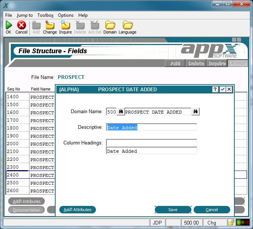Viewport: 253px width, 229px height.
Task: Open the Toolbox menu
Action: coord(46,15)
